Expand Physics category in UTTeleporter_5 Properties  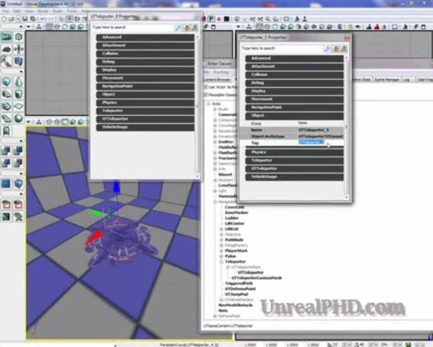coord(294,152)
